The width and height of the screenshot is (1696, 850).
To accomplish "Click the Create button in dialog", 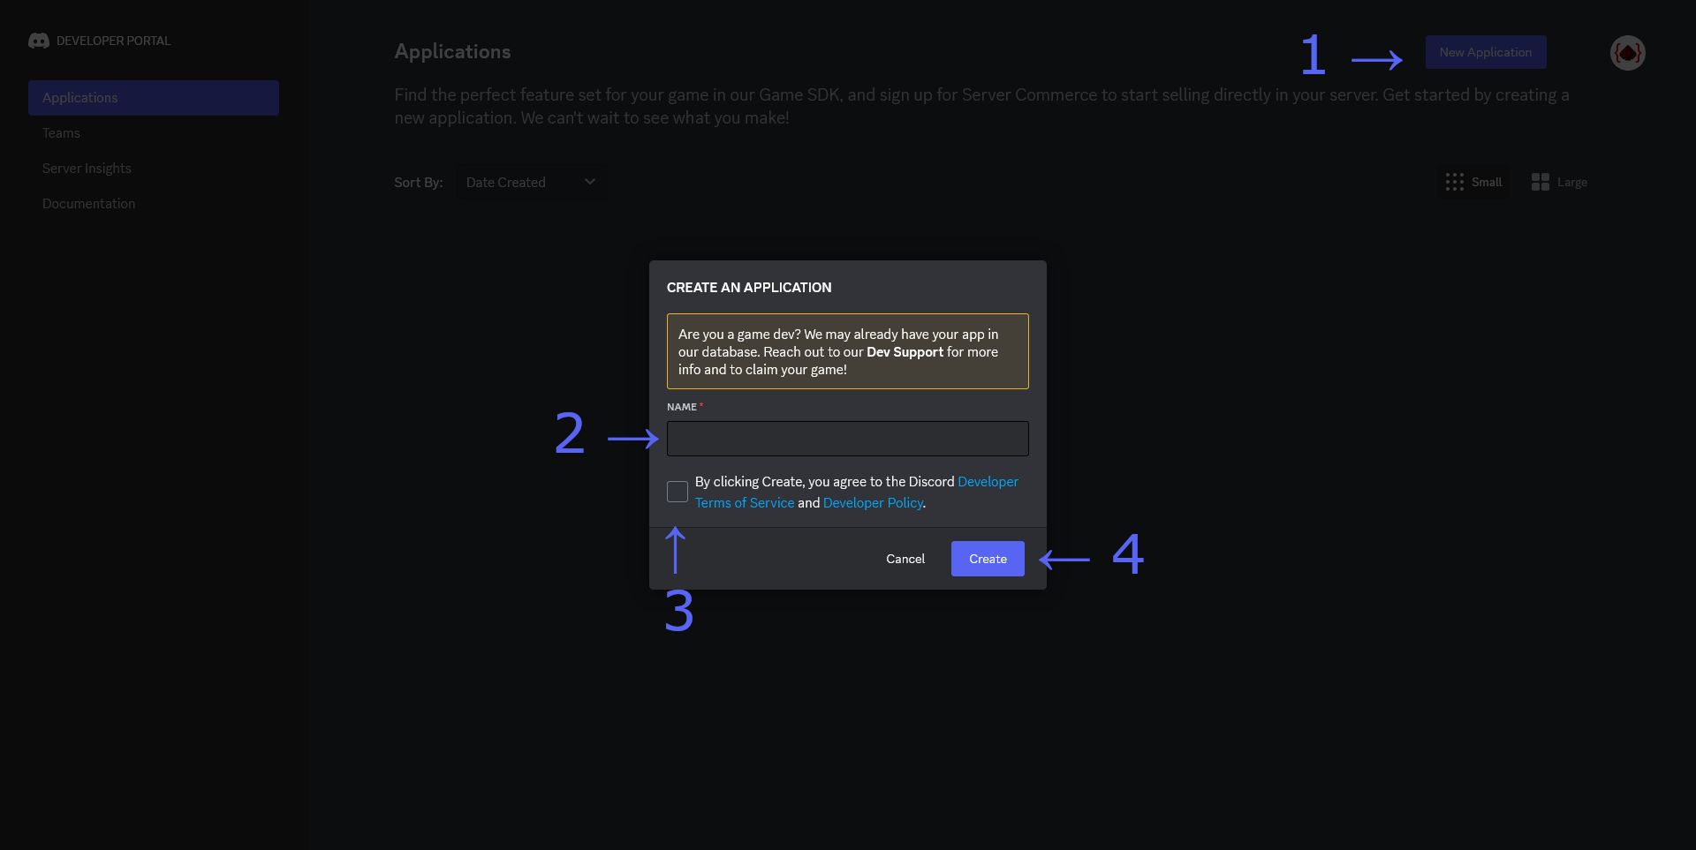I will (x=988, y=559).
